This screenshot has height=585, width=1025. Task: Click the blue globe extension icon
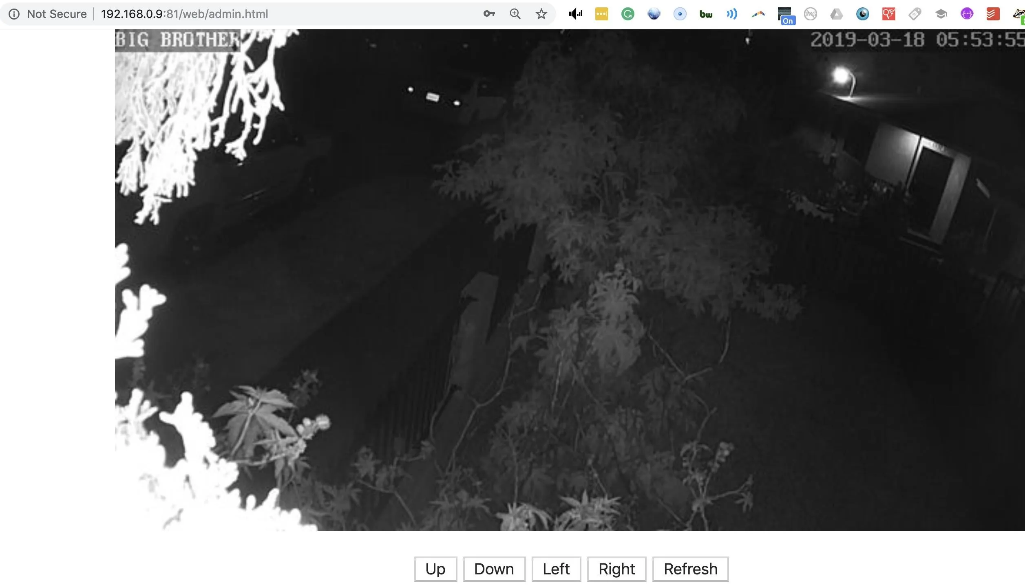[654, 14]
